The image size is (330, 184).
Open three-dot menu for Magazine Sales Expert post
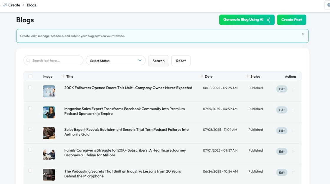click(293, 110)
